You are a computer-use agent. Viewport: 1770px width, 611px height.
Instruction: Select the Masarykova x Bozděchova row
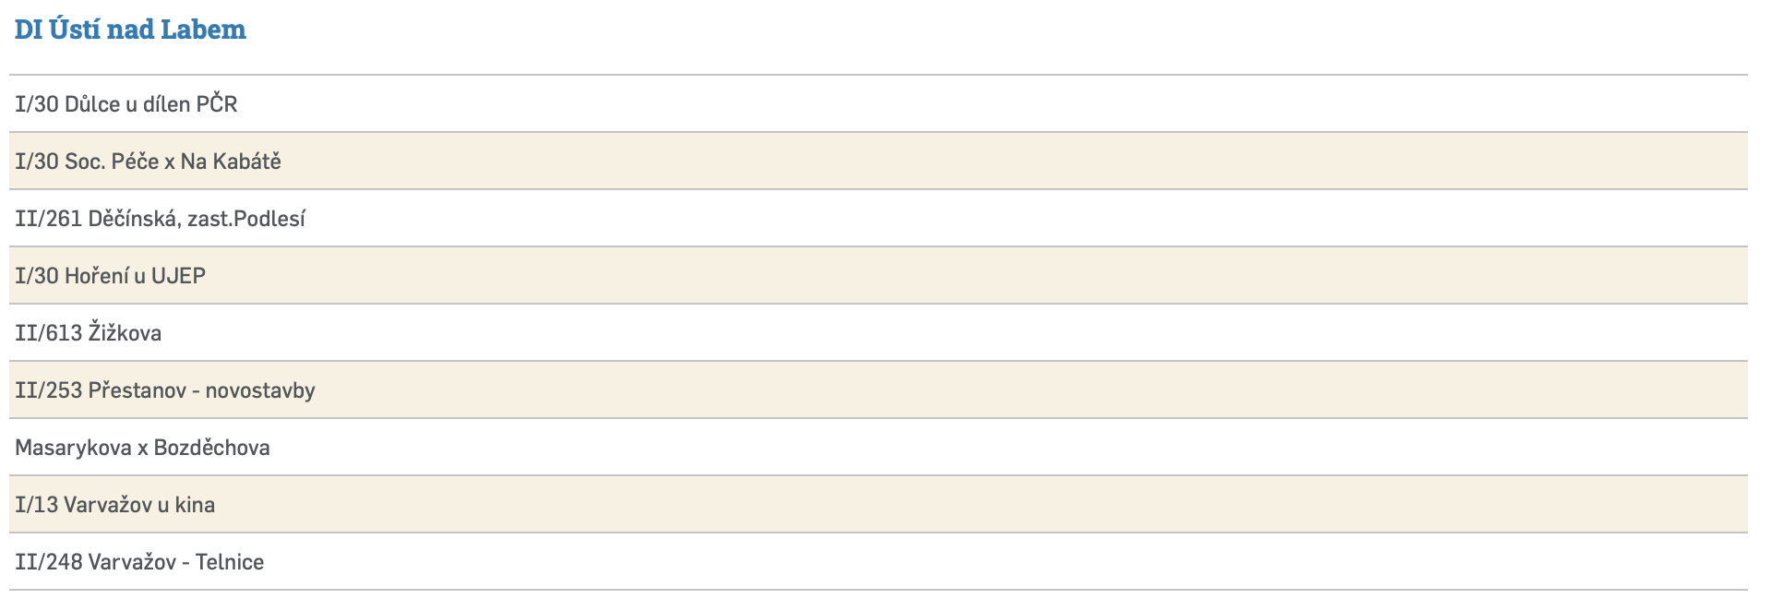(142, 448)
